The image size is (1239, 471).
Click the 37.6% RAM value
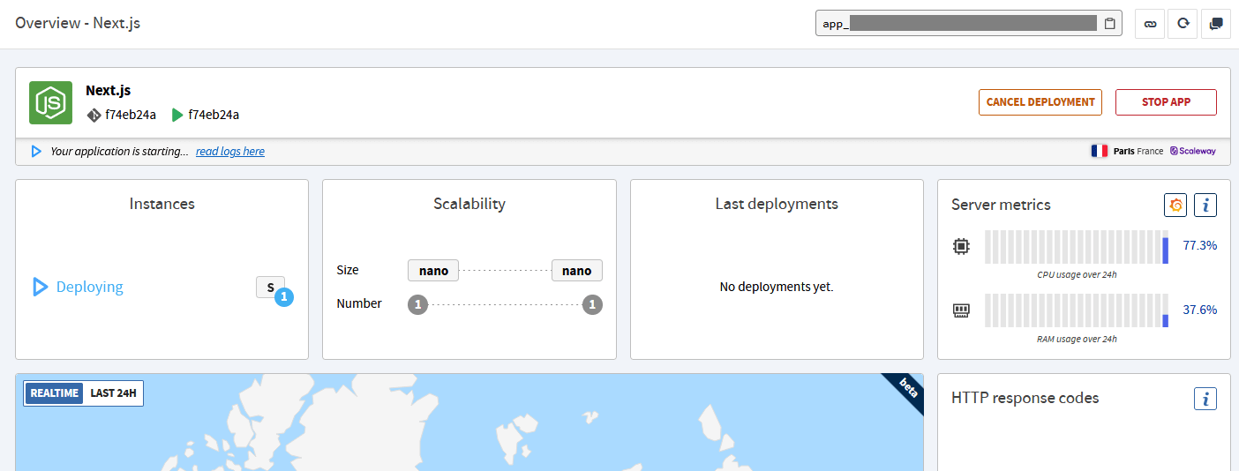[x=1200, y=310]
